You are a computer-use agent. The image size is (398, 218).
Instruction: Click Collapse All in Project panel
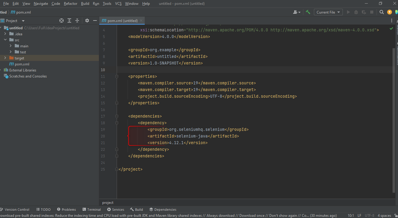click(x=77, y=21)
